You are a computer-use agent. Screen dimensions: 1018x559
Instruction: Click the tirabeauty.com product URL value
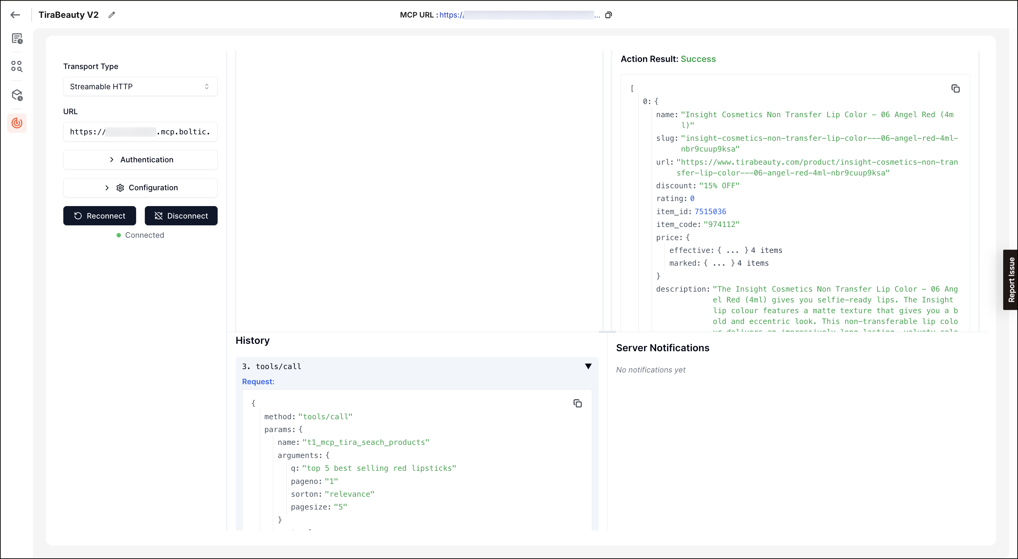click(x=817, y=167)
